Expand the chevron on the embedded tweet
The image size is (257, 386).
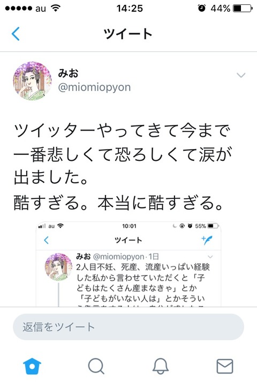tap(210, 257)
